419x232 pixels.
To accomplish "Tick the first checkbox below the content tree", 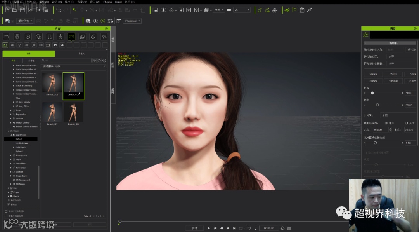I will click(x=6, y=211).
